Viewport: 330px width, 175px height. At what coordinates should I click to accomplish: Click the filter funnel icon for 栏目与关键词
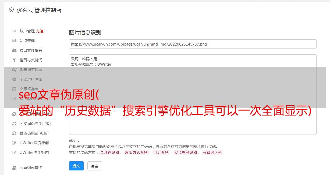pyautogui.click(x=14, y=60)
